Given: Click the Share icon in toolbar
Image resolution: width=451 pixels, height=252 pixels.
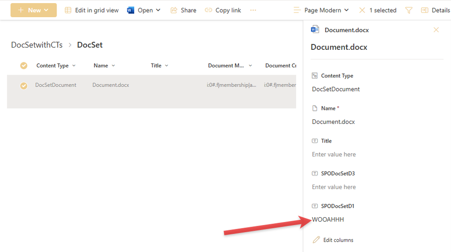Looking at the screenshot, I should (x=174, y=10).
